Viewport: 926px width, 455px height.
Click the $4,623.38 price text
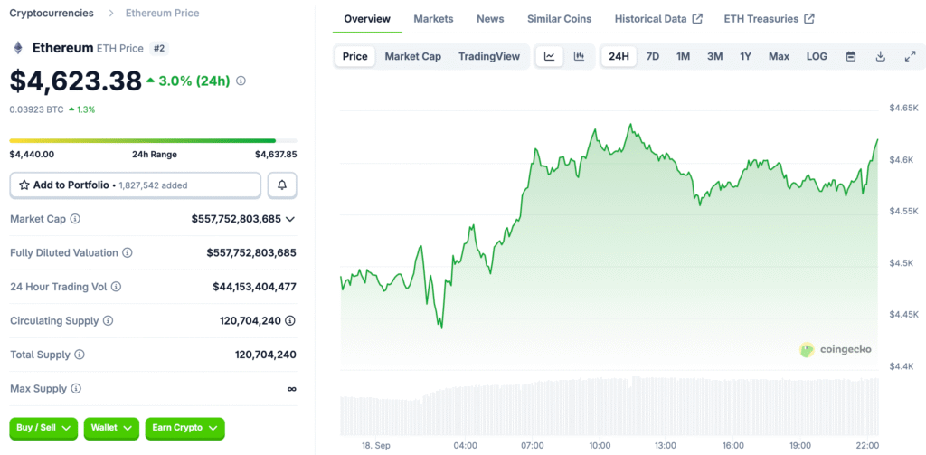(x=76, y=81)
